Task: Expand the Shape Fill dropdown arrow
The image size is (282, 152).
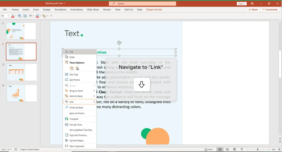Action: pyautogui.click(x=33, y=16)
